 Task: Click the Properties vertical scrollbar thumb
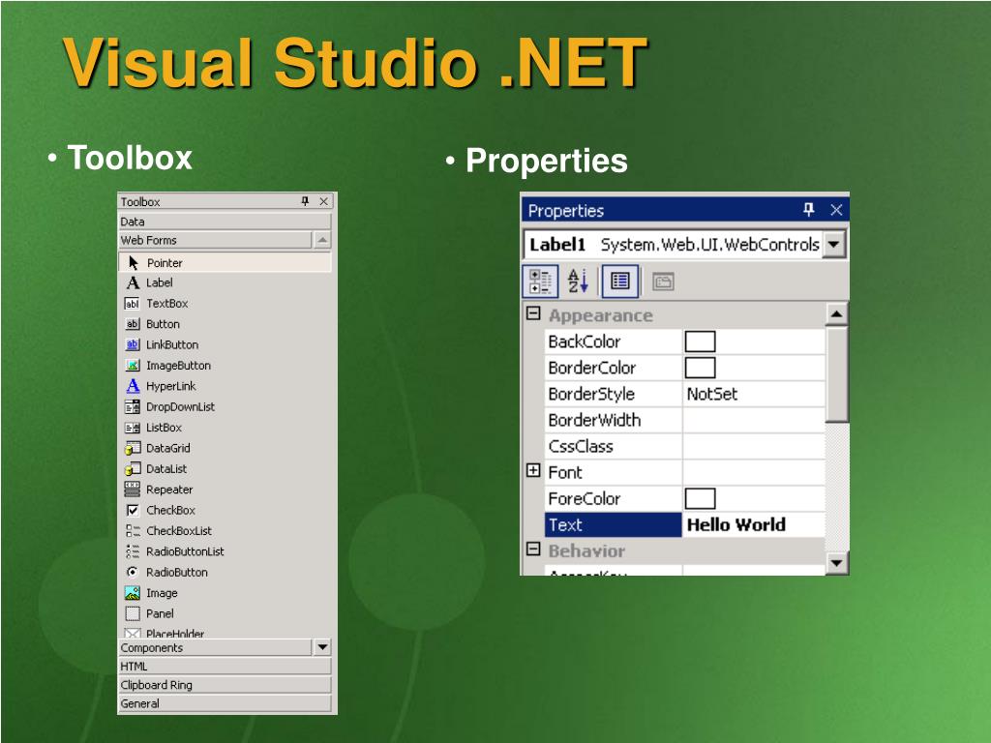tap(836, 374)
